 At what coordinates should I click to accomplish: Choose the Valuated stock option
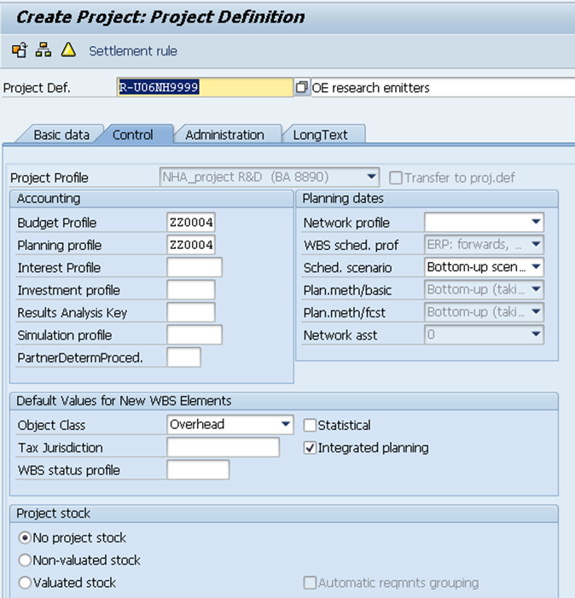point(25,583)
